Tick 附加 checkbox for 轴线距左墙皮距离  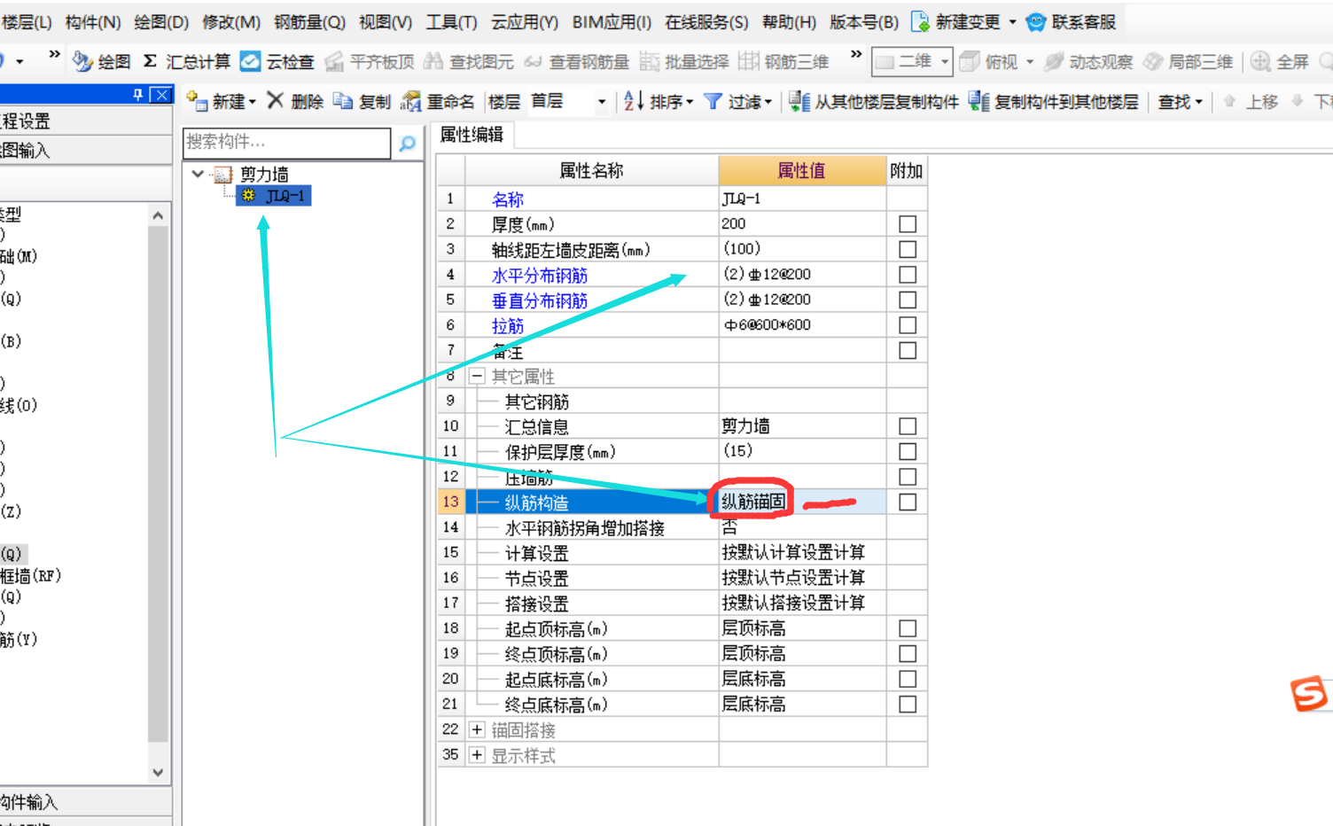pos(908,249)
